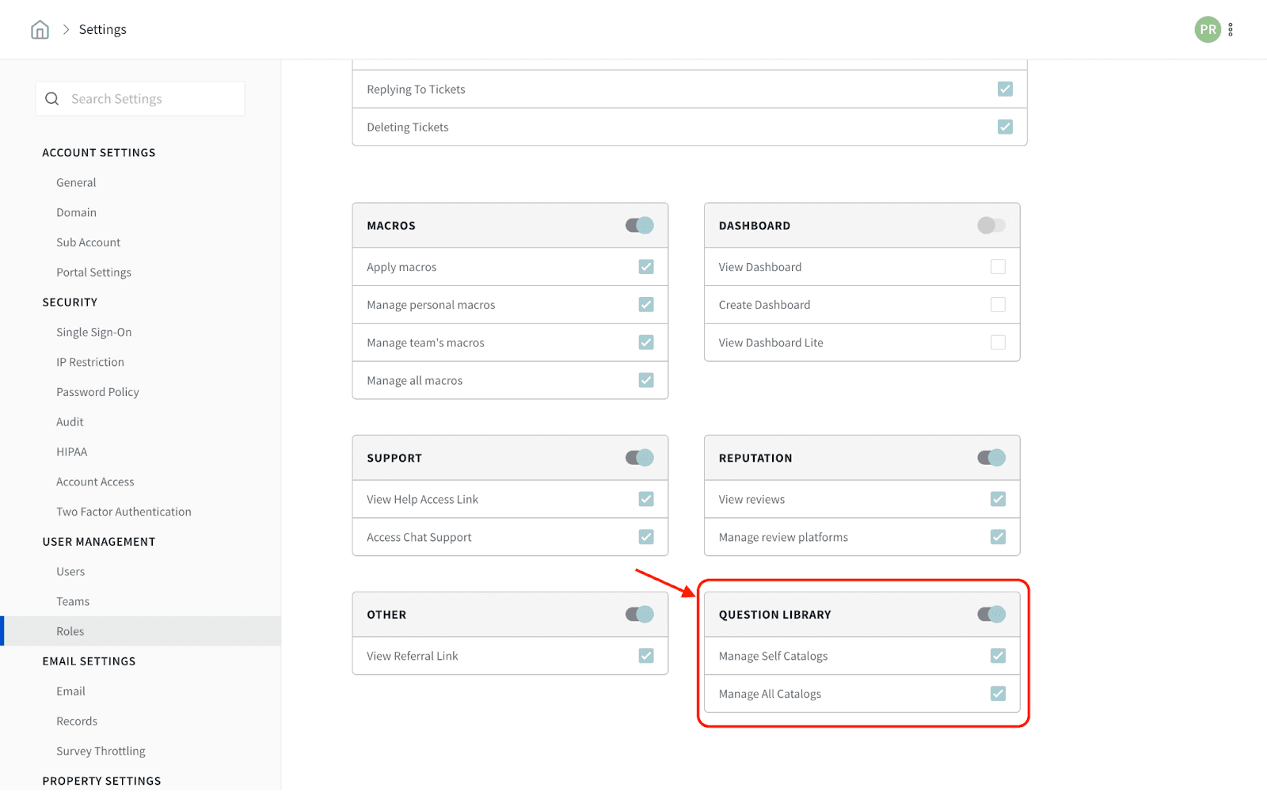Screen dimensions: 1267x792
Task: Open the PR user avatar
Action: [x=1207, y=30]
